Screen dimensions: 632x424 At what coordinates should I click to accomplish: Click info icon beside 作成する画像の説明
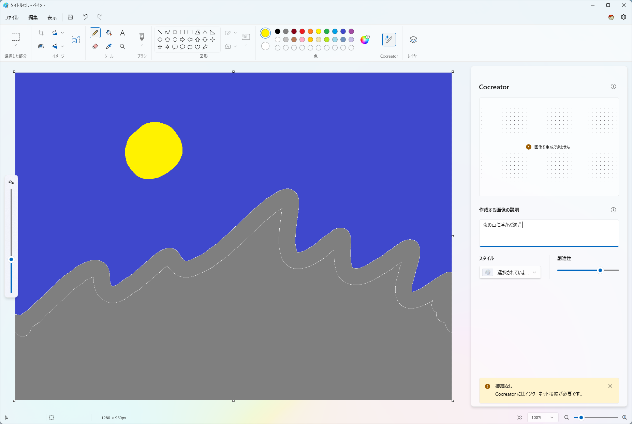pyautogui.click(x=613, y=210)
